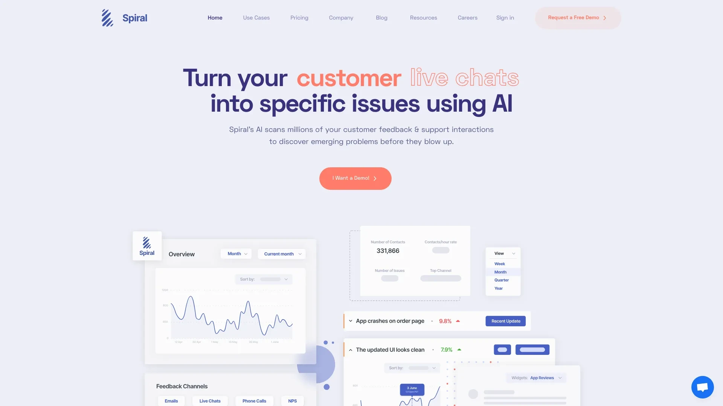The width and height of the screenshot is (723, 406).
Task: Collapse the updated UI looks clean row
Action: pos(350,349)
